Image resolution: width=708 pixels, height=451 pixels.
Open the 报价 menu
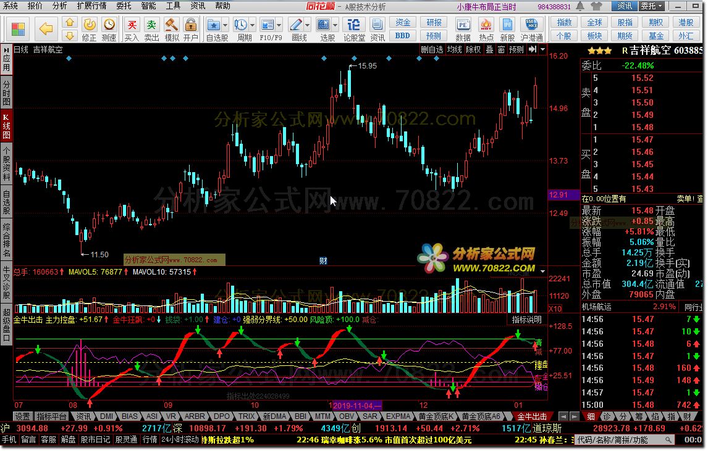(35, 6)
